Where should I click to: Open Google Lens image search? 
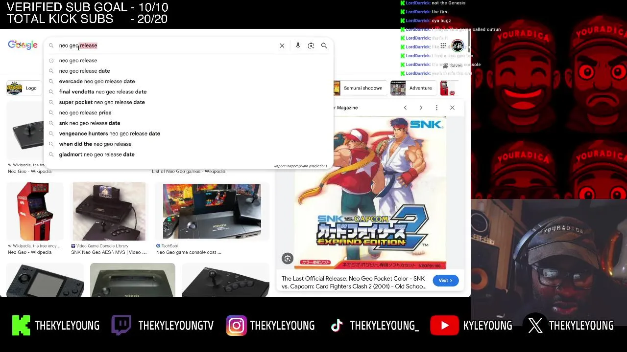pos(311,45)
